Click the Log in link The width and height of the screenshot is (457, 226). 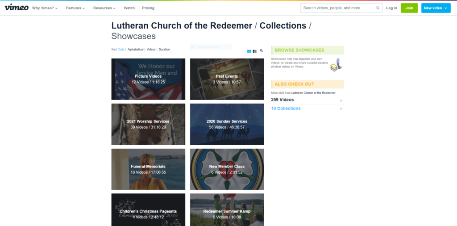click(391, 8)
